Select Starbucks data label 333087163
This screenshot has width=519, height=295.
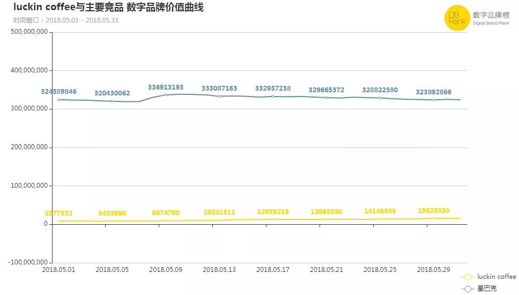219,88
